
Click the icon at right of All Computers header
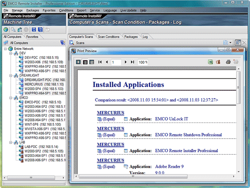click(x=63, y=43)
